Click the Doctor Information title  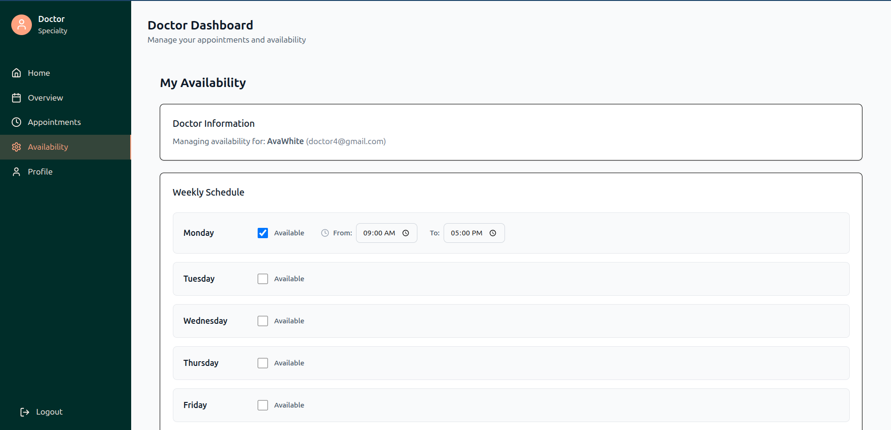pyautogui.click(x=214, y=124)
